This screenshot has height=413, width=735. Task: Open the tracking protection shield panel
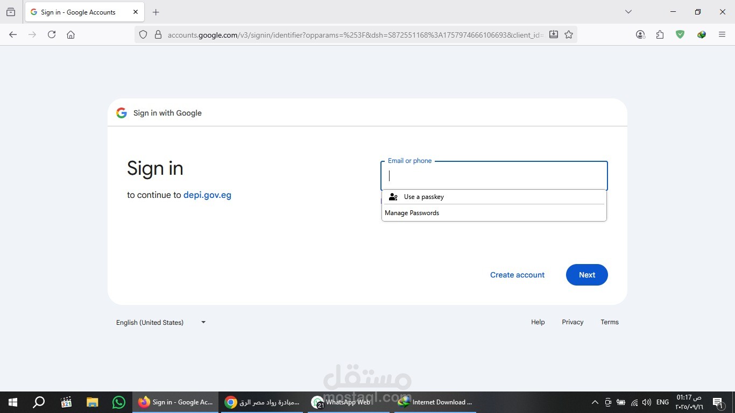pos(143,34)
